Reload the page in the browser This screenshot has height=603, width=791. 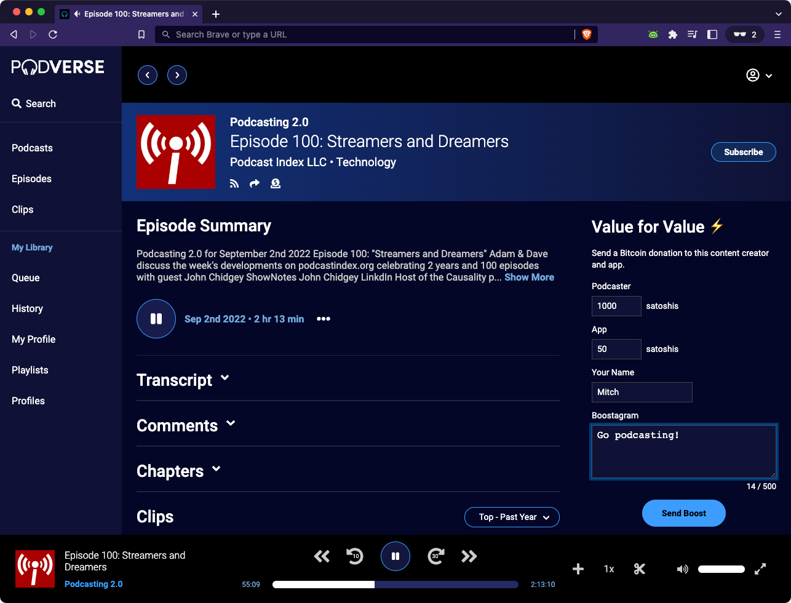point(53,34)
